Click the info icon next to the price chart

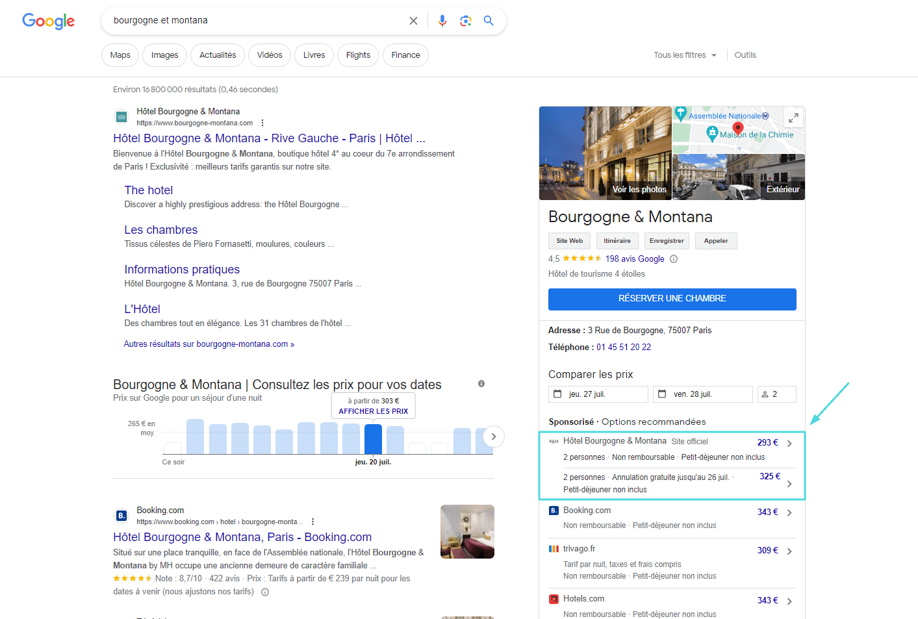[481, 384]
